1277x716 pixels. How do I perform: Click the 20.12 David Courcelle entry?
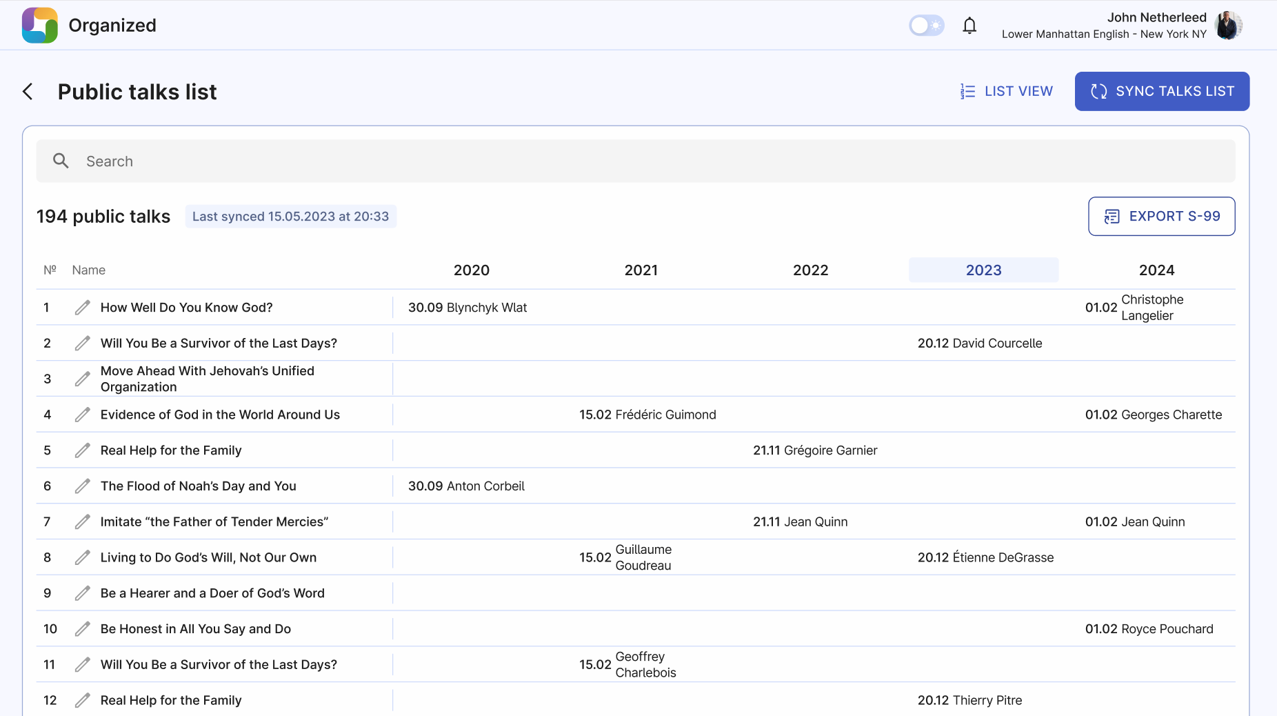tap(980, 344)
